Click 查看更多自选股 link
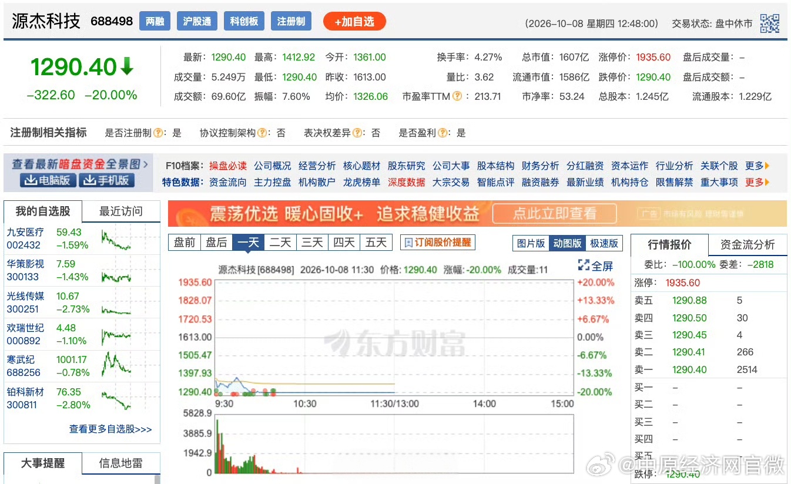Screen dimensions: 791x484 [x=110, y=429]
